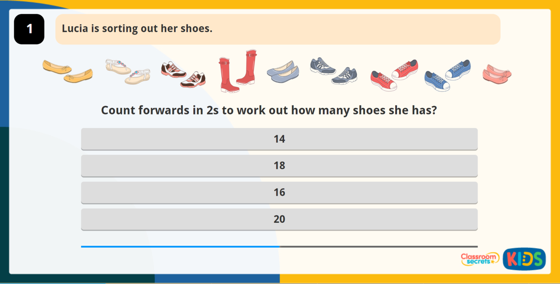Click the red wellington boots image
Image resolution: width=560 pixels, height=284 pixels.
point(237,71)
